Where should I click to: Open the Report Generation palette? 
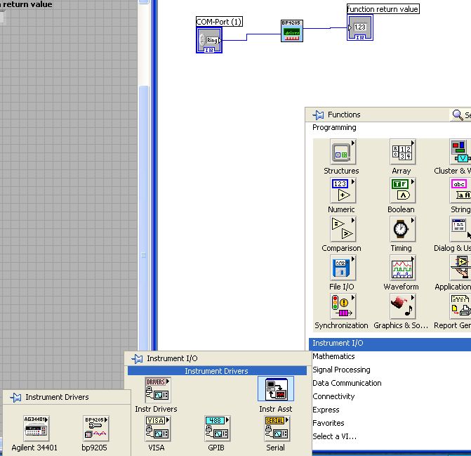click(x=460, y=306)
